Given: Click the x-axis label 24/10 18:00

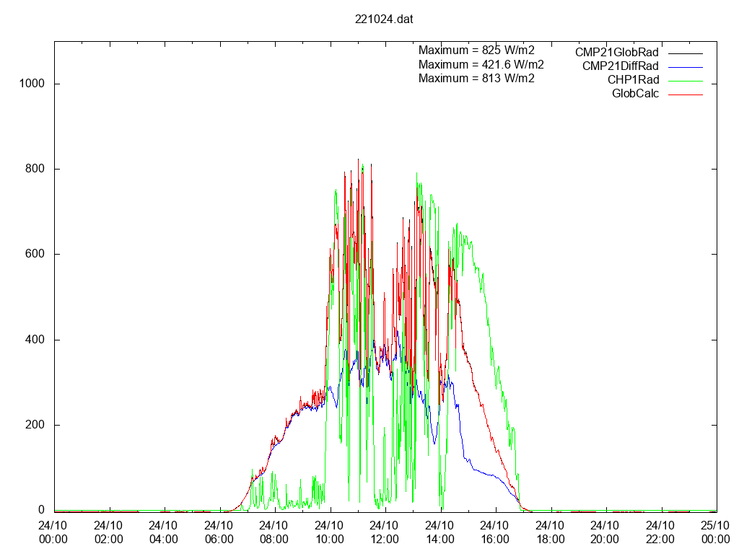Looking at the screenshot, I should pyautogui.click(x=550, y=532).
